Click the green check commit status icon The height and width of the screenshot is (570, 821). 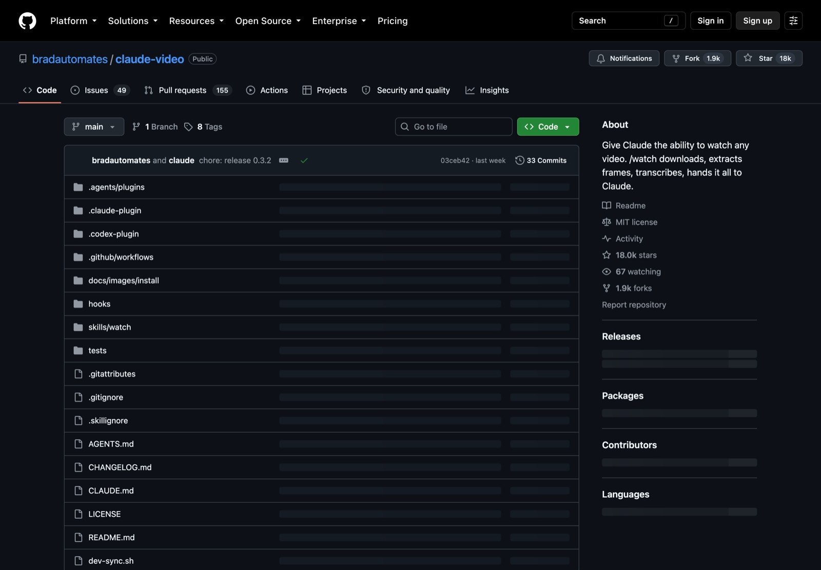point(304,161)
